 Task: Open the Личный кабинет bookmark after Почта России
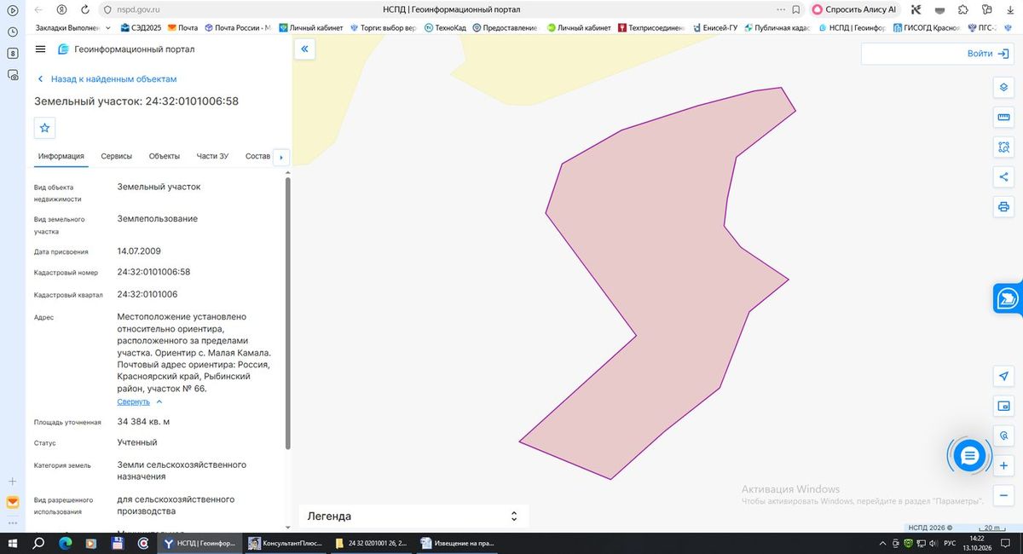[x=310, y=28]
